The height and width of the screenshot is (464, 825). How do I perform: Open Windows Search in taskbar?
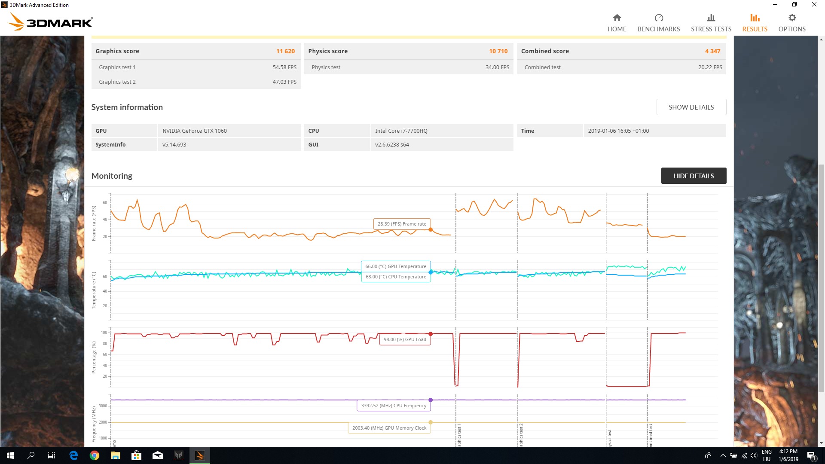[31, 455]
